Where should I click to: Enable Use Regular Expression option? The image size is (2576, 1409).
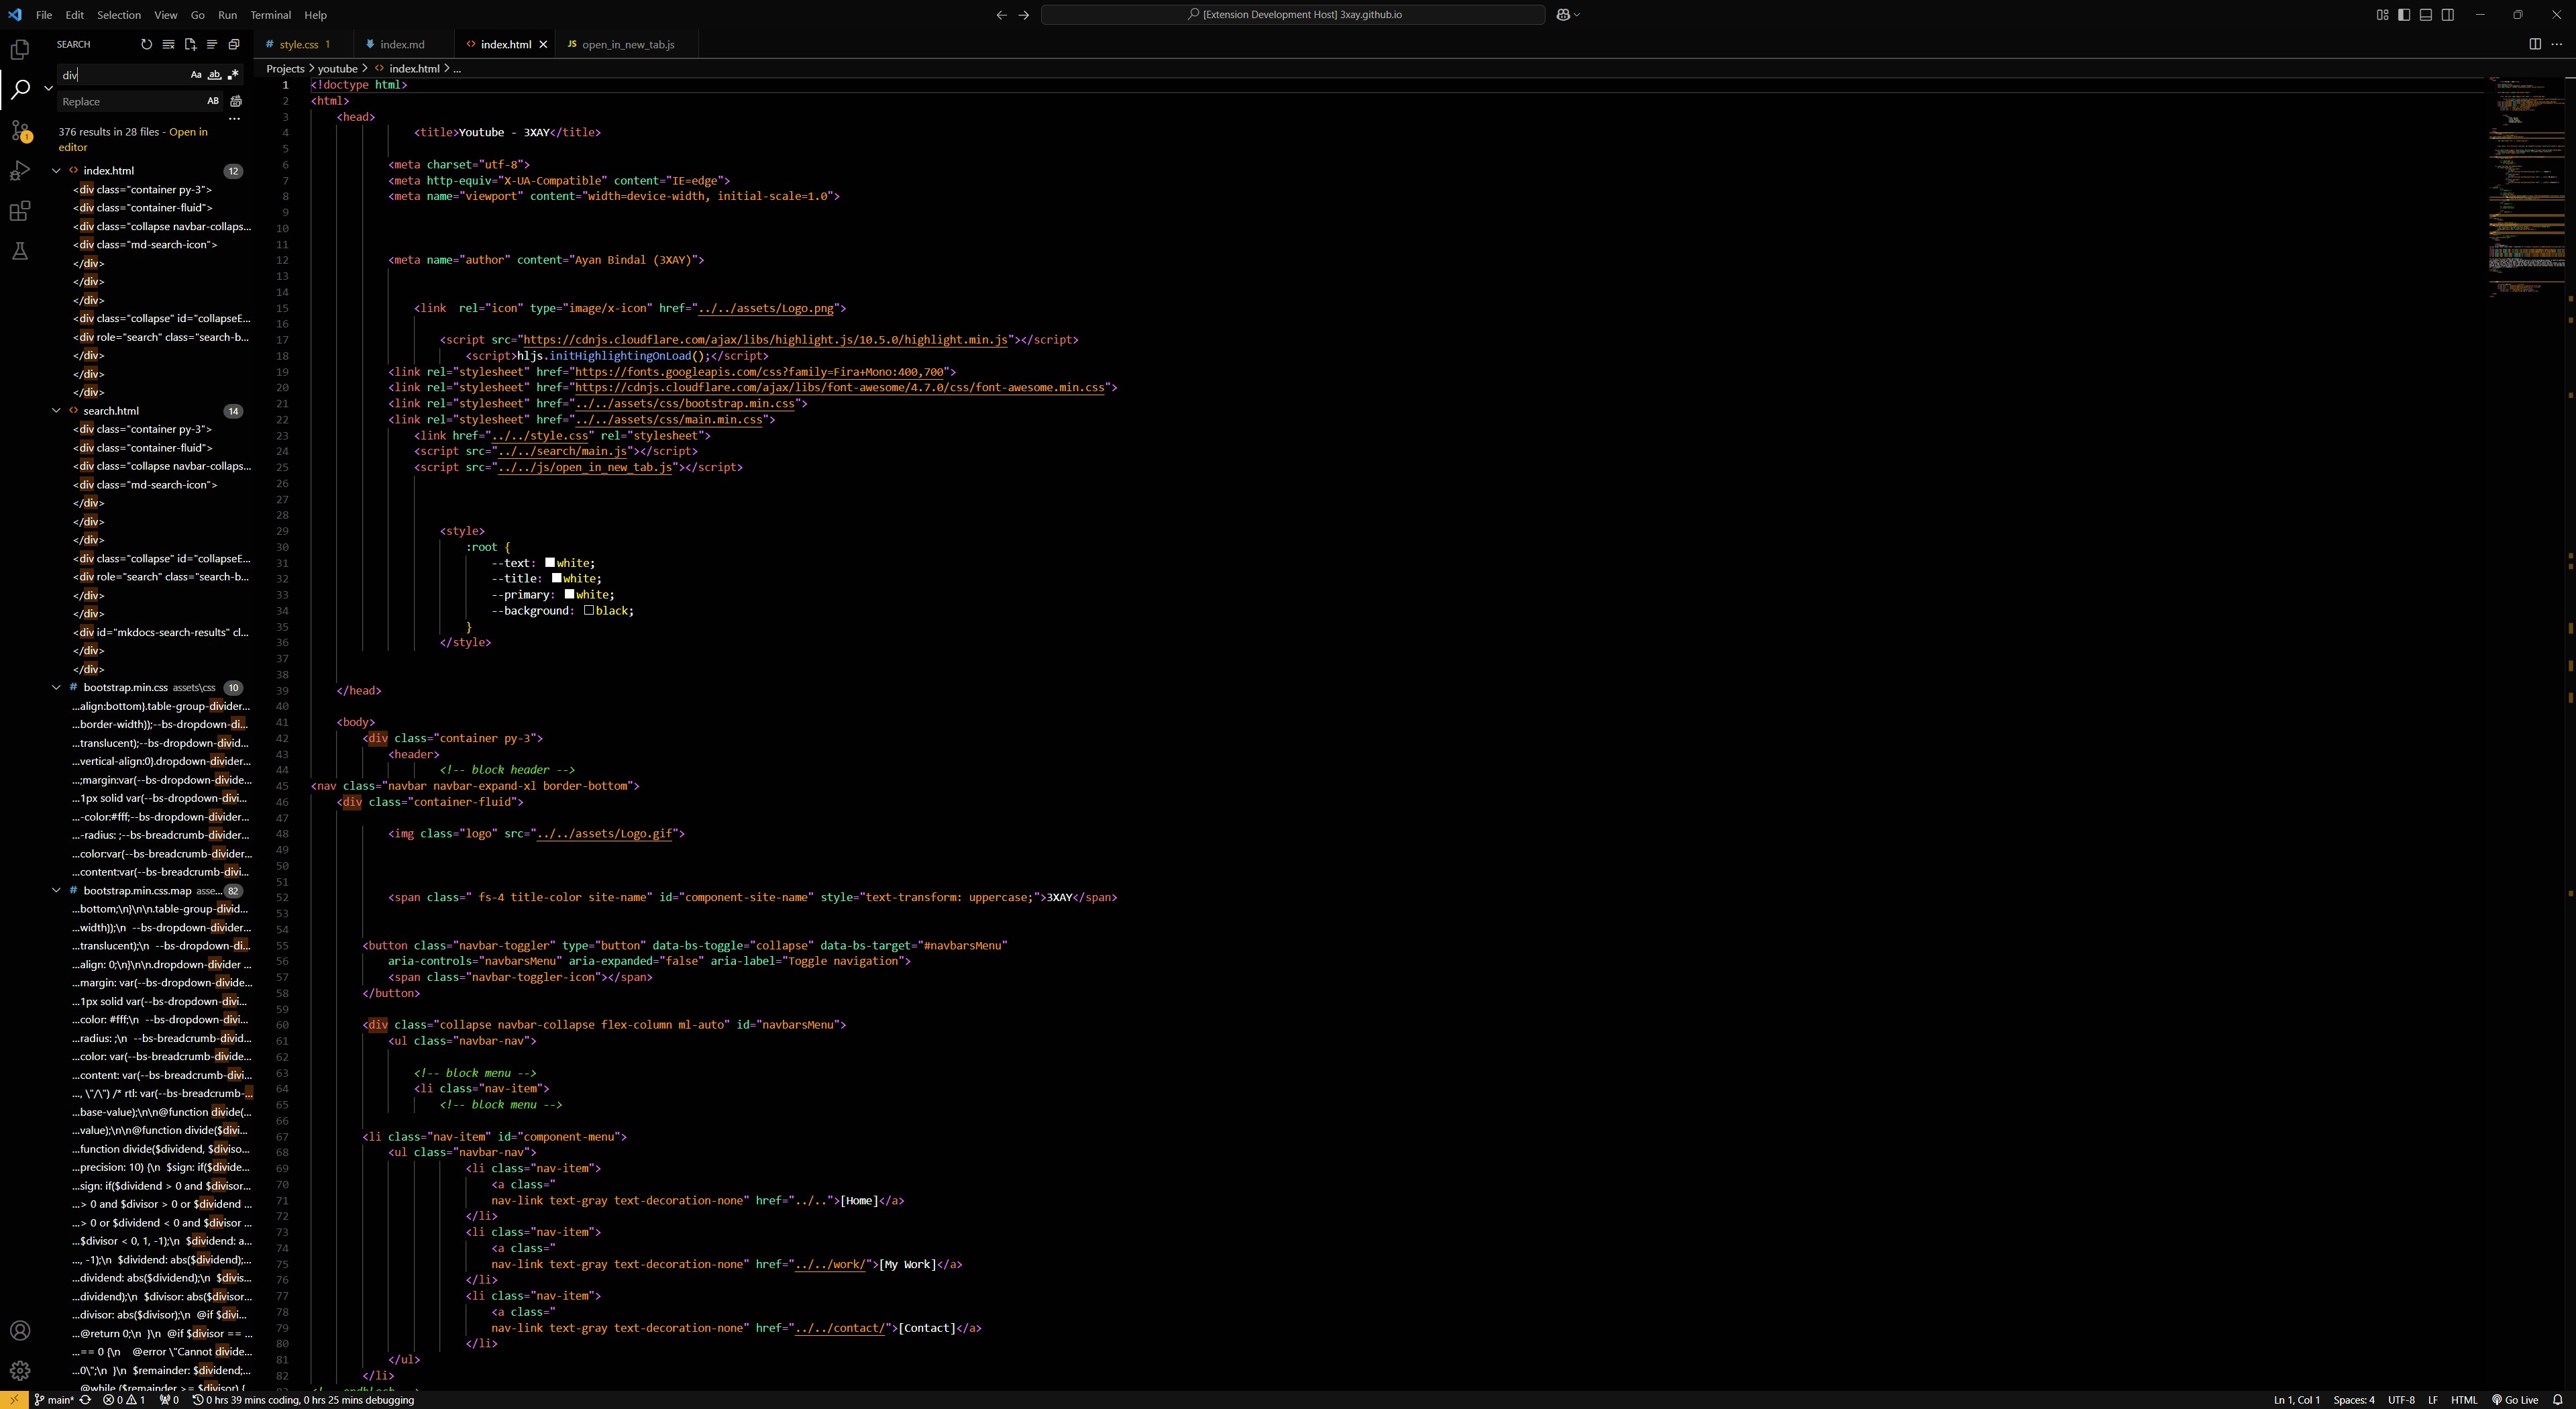point(233,75)
